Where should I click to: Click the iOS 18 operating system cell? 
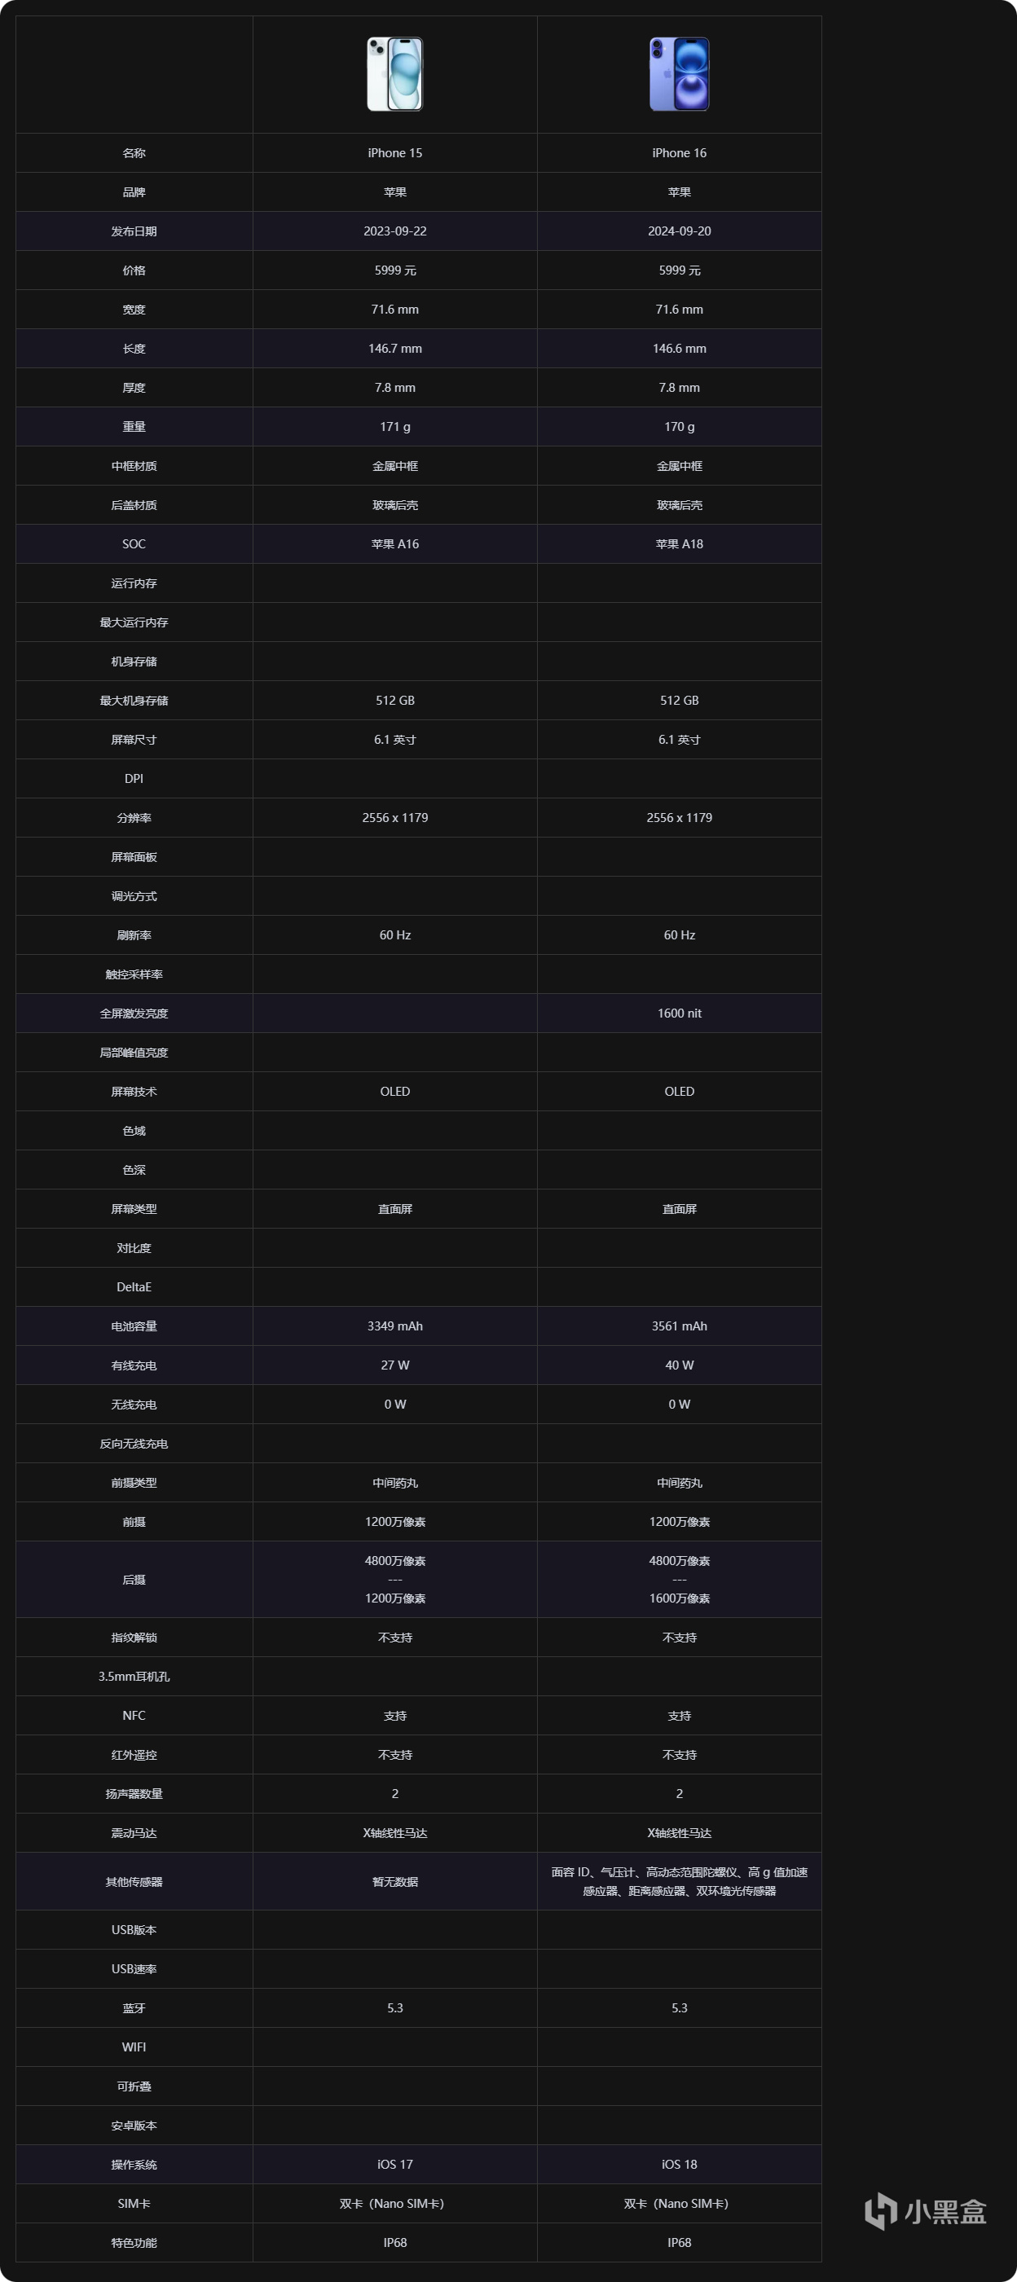click(680, 2164)
